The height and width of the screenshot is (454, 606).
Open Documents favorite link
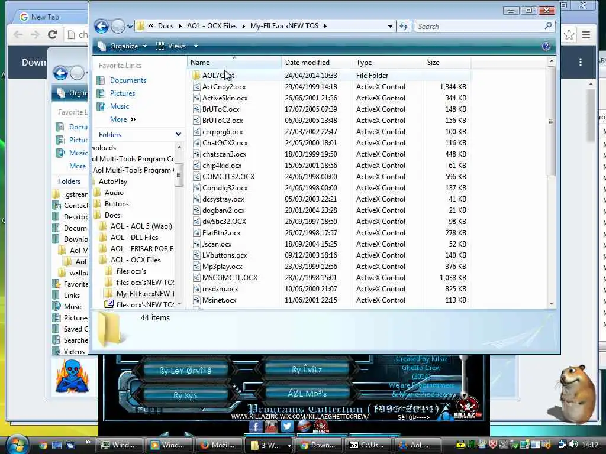(x=128, y=80)
